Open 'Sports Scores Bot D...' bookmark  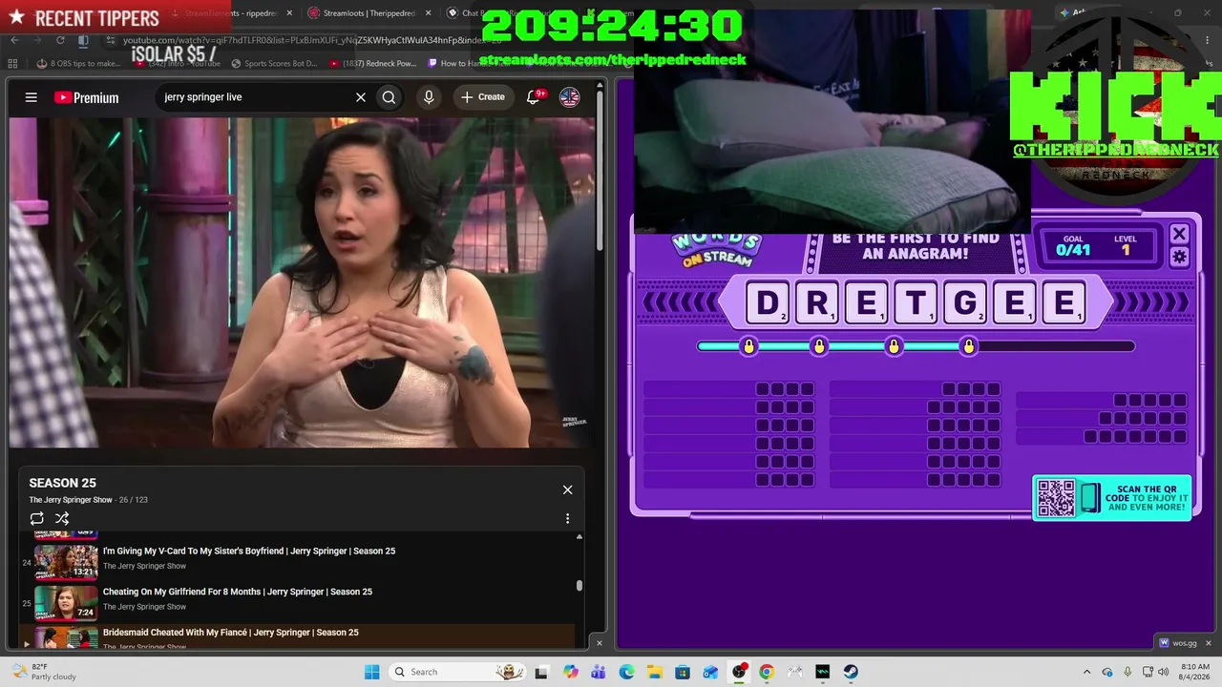(x=274, y=64)
